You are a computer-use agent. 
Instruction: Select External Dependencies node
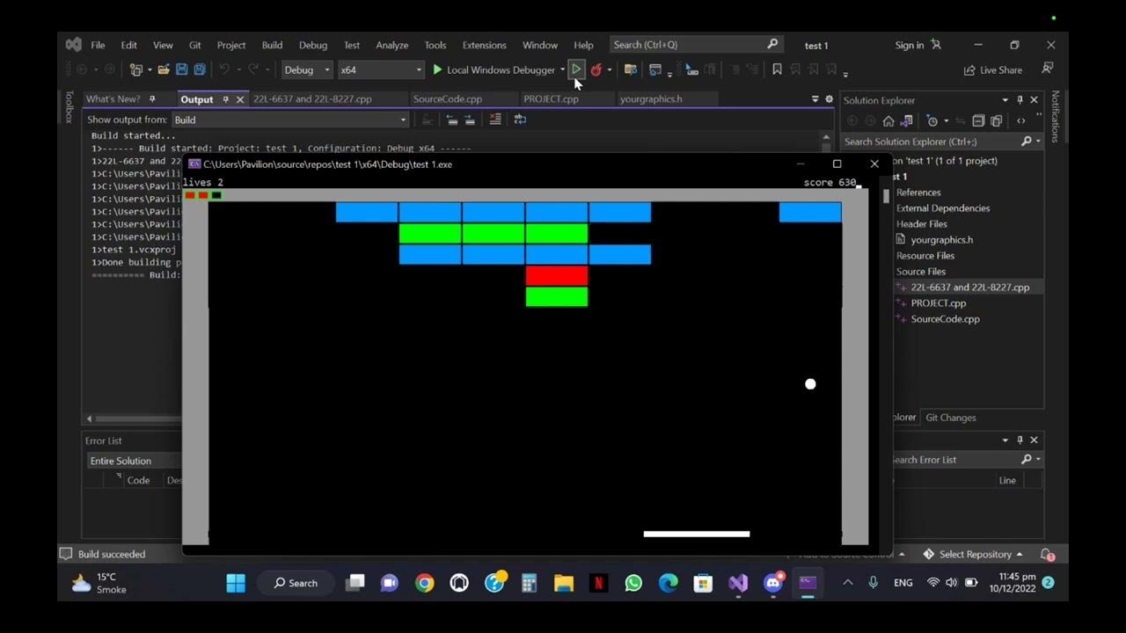(x=943, y=208)
